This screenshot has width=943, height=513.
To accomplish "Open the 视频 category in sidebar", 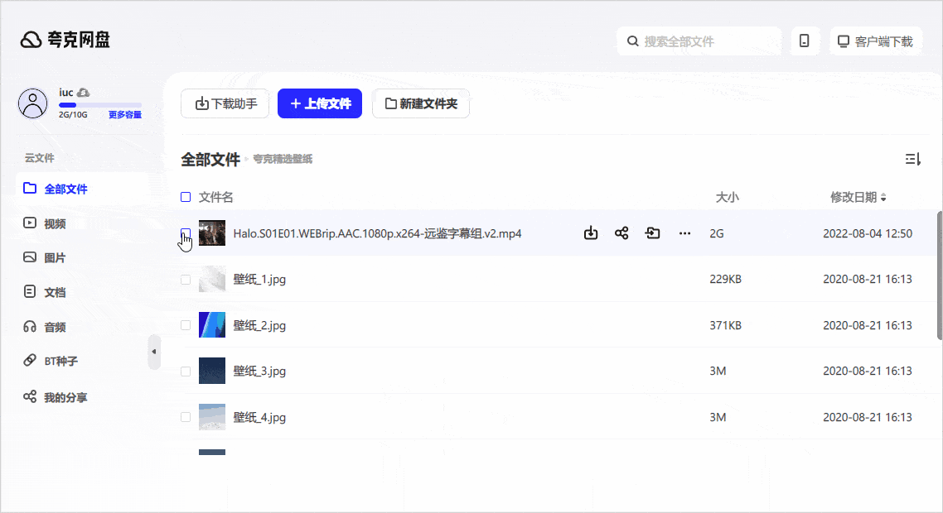I will (x=55, y=223).
